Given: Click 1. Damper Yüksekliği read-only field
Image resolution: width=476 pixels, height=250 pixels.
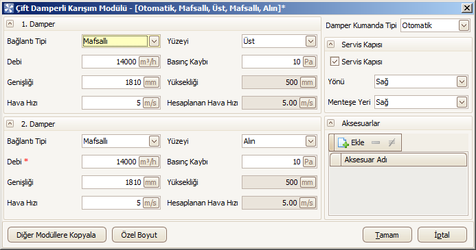Looking at the screenshot, I should tap(280, 82).
